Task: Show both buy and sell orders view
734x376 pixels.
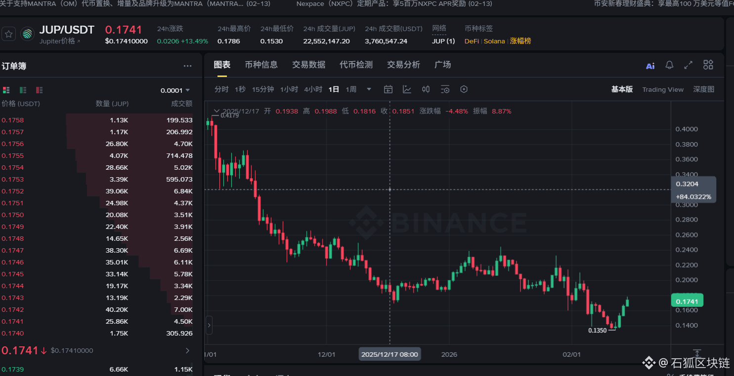Action: pos(6,90)
